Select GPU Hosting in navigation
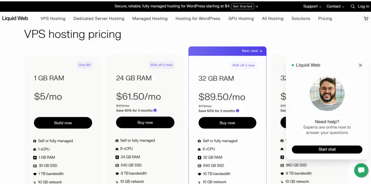Viewport: 371px width, 184px height. pyautogui.click(x=241, y=18)
